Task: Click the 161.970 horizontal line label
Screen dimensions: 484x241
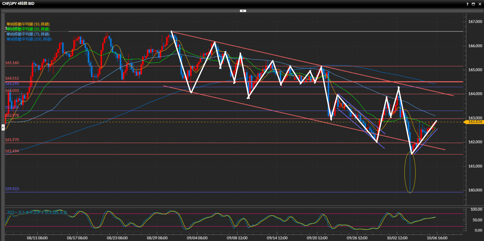Action: click(12, 140)
